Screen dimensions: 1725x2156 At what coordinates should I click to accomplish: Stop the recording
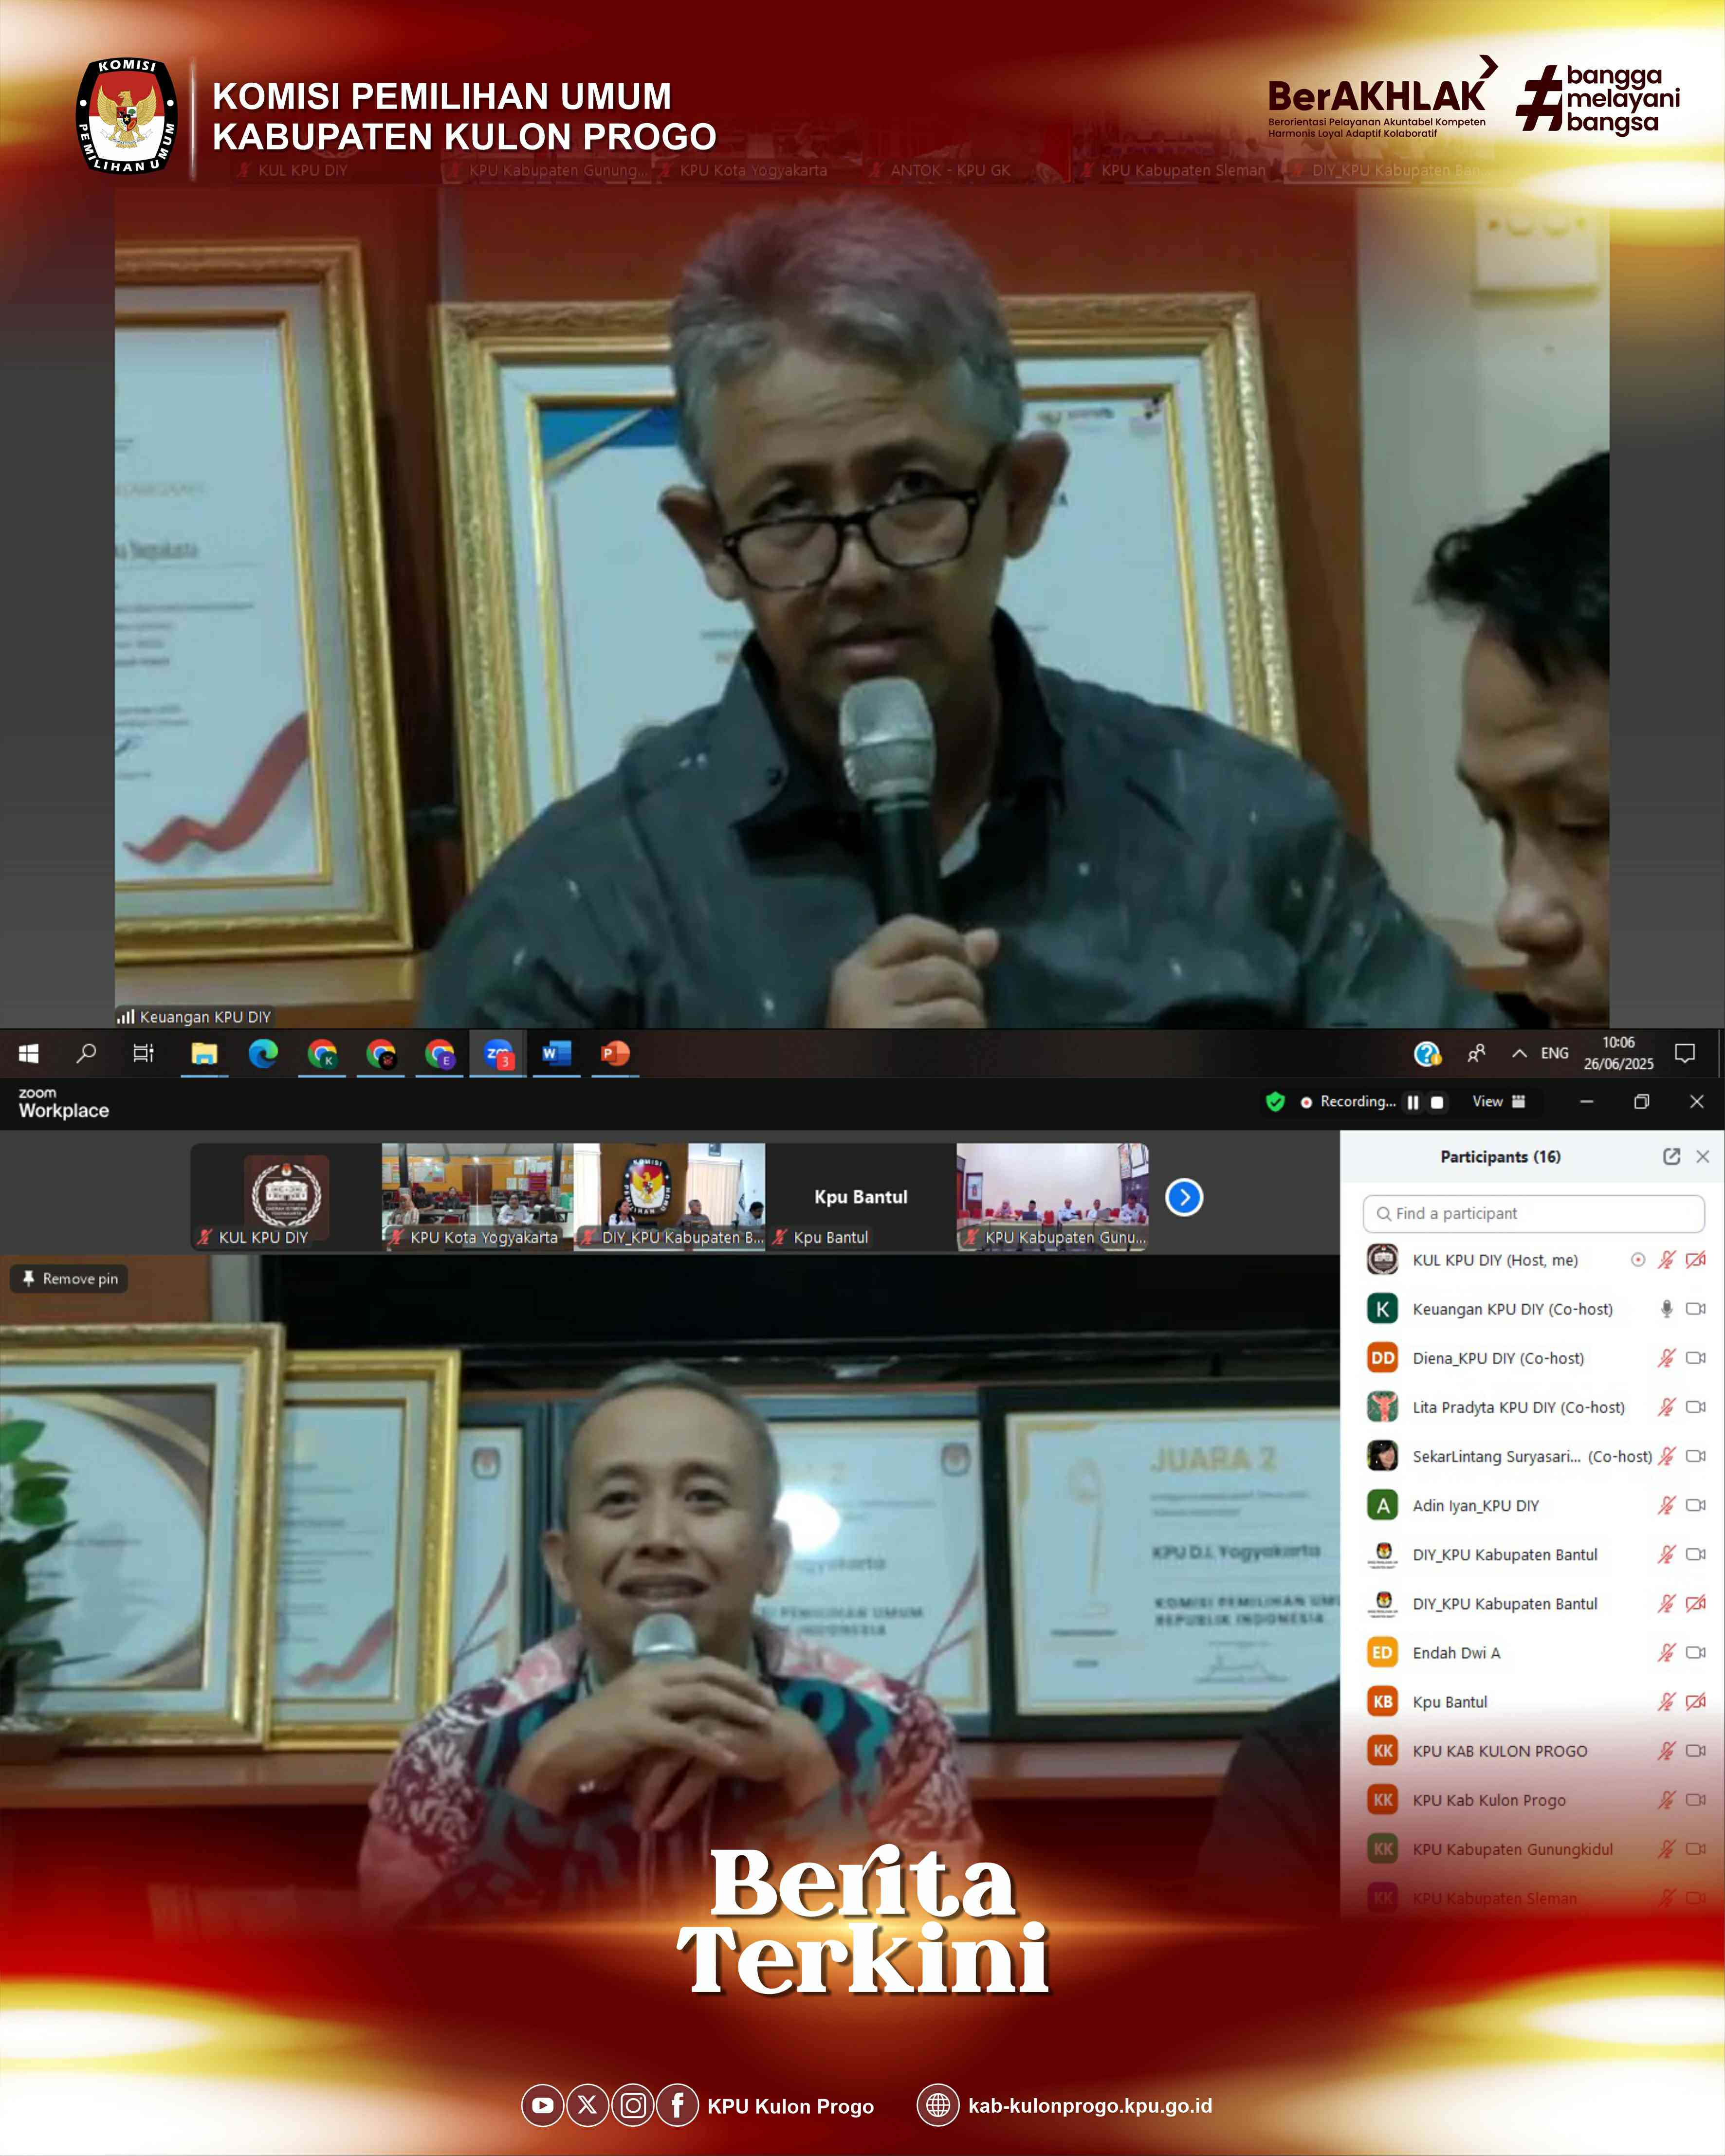(x=1437, y=1102)
